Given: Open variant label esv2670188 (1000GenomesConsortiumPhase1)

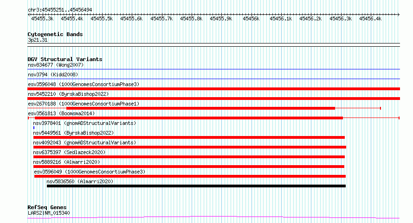Looking at the screenshot, I should (84, 104).
